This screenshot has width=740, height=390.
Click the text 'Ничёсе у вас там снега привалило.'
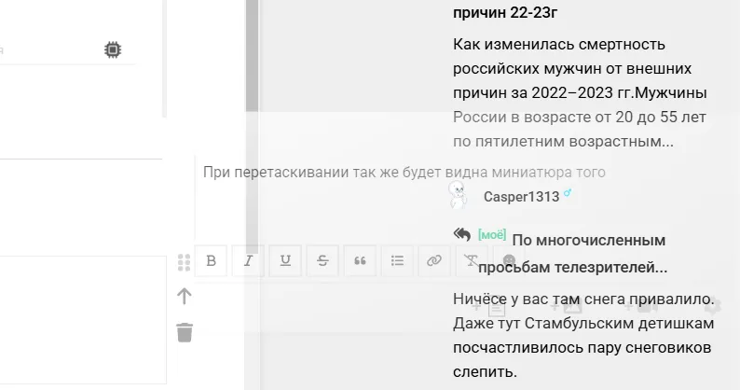tap(583, 299)
